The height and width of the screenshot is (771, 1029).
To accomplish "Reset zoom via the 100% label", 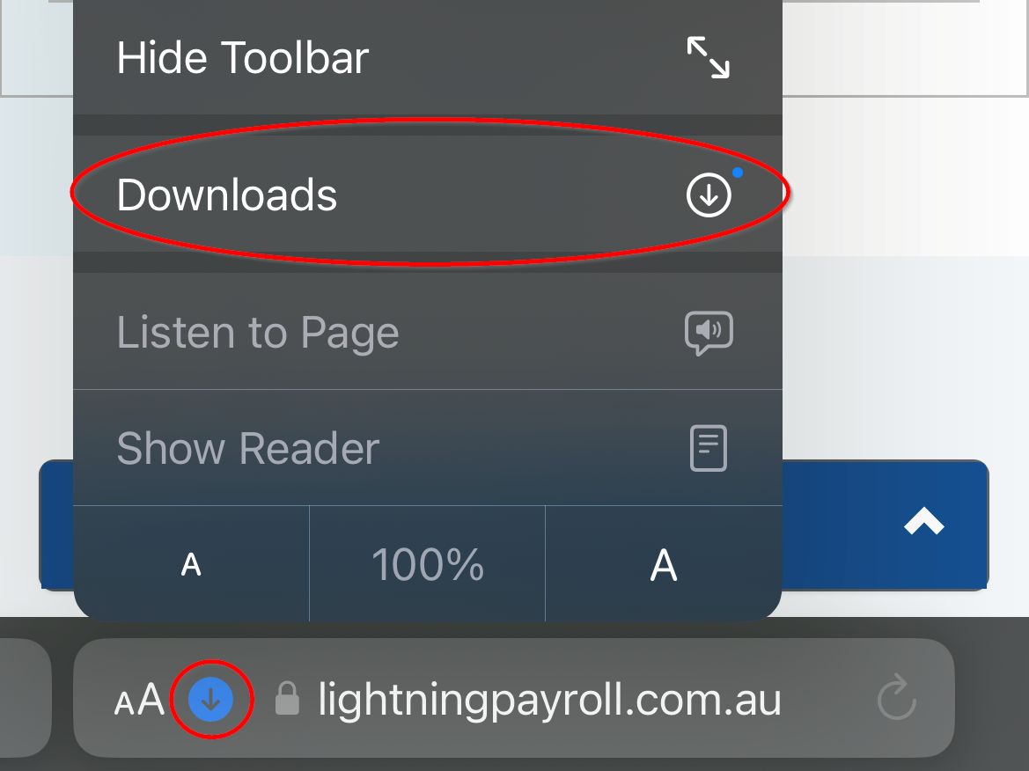I will 427,564.
